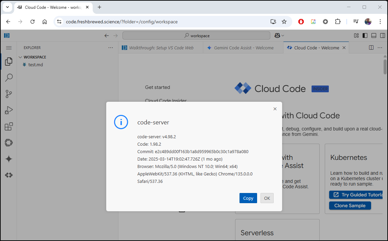Open the Chrome three-dot menu
Screen dimensions: 388x241
pos(380,22)
